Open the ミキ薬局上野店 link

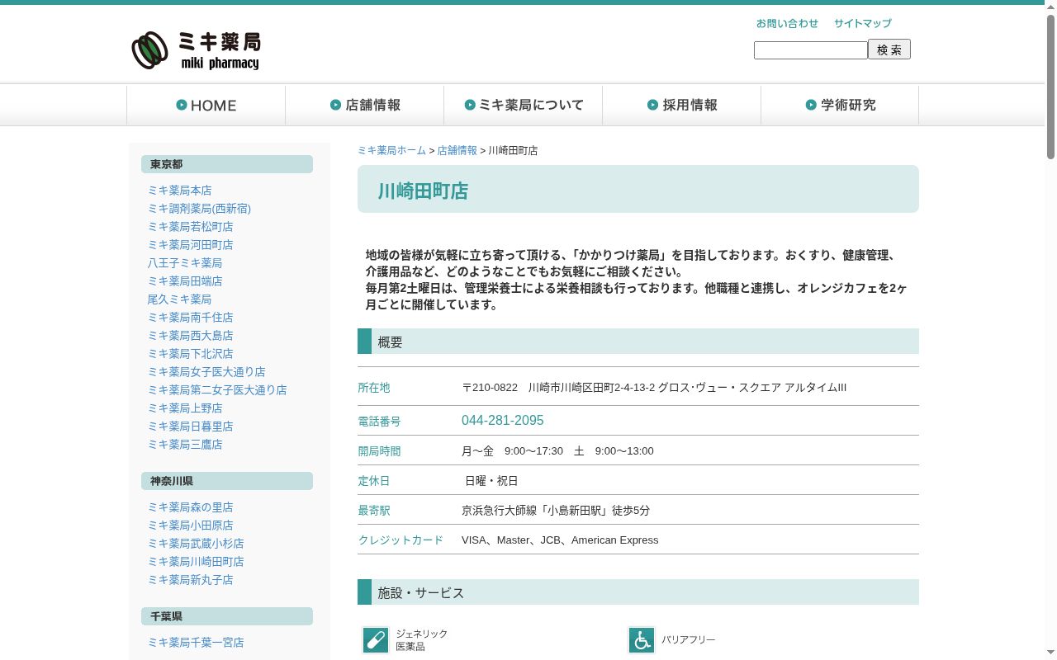[185, 408]
